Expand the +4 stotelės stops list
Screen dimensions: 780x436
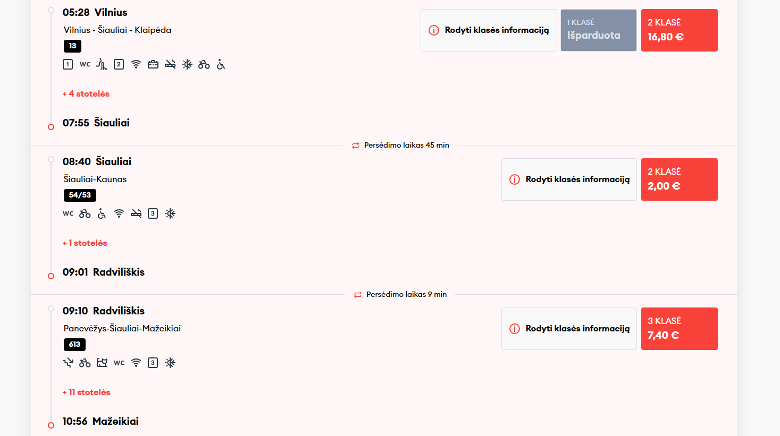[x=86, y=94]
